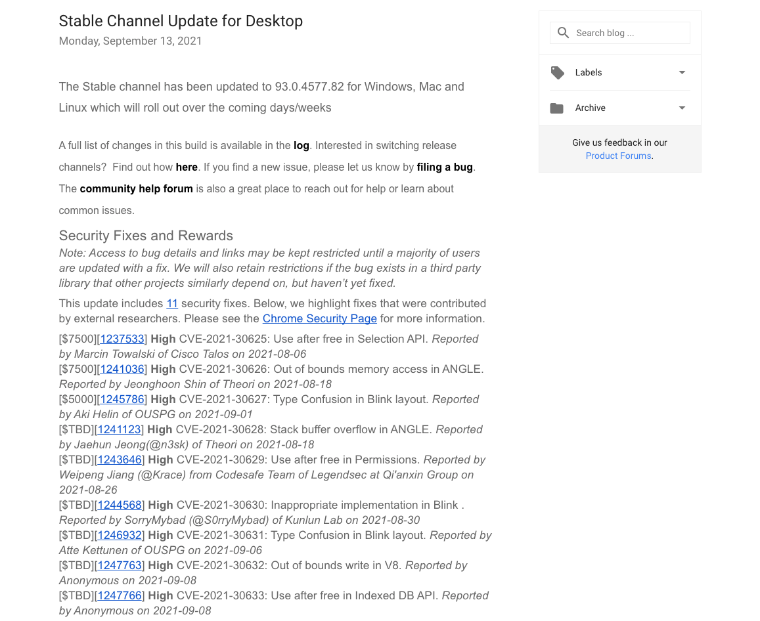Click 'Give us feedback in our' text
This screenshot has height=621, width=760.
click(x=619, y=143)
